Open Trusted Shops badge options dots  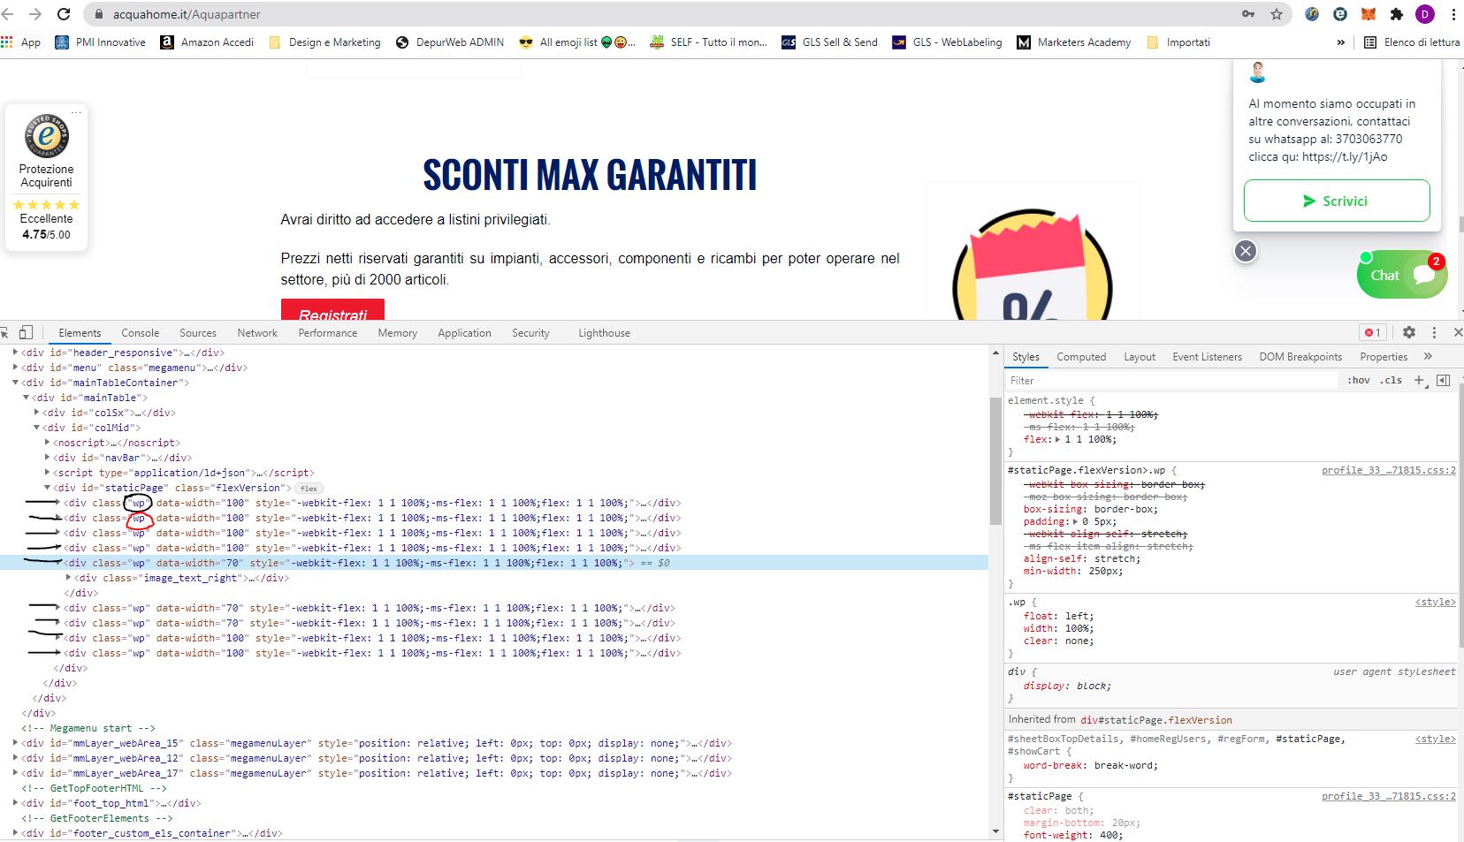click(77, 112)
